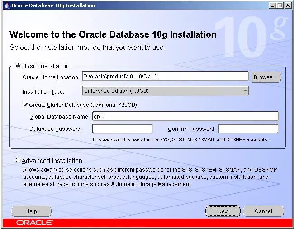The image size is (294, 230).
Task: Click the Oracle Home Location field
Action: pyautogui.click(x=166, y=76)
